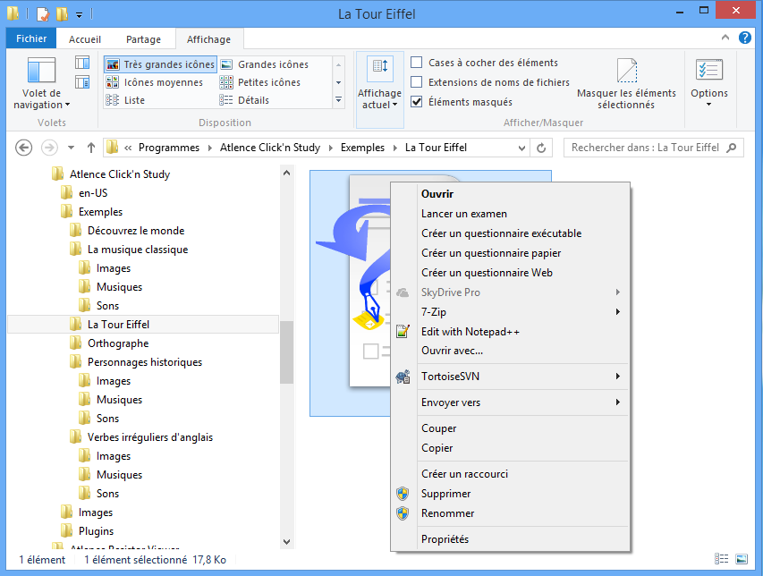Open the Volet de navigation button
The height and width of the screenshot is (576, 763).
pyautogui.click(x=41, y=82)
